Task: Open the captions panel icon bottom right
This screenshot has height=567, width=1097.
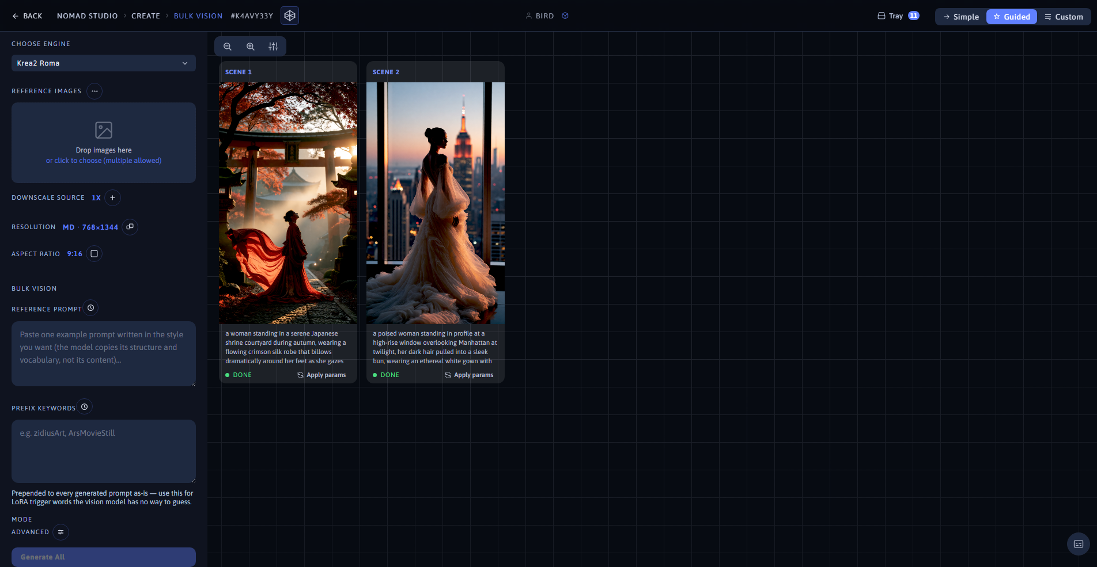Action: click(x=1079, y=544)
